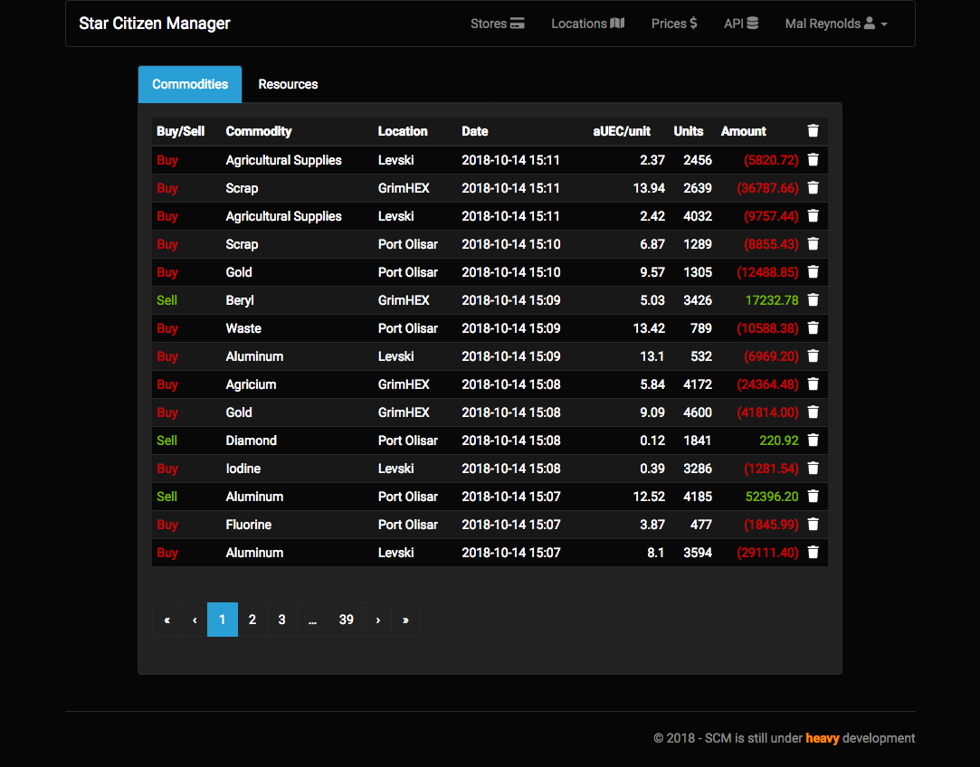Click the pagination ellipsis

click(x=312, y=620)
